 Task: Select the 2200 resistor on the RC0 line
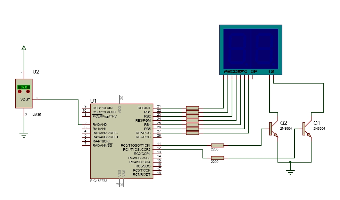coord(217,146)
